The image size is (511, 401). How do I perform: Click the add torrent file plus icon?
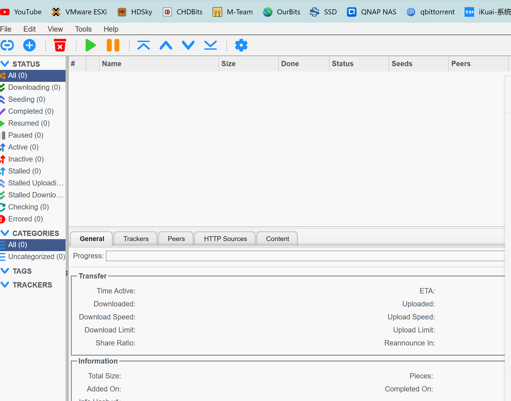(x=29, y=45)
